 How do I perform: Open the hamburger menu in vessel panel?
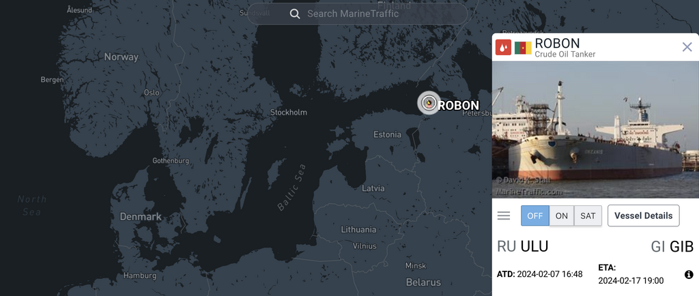504,216
